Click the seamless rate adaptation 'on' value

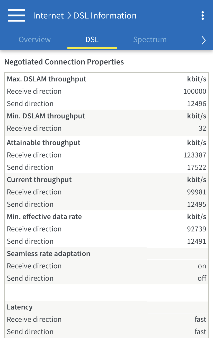tap(202, 266)
